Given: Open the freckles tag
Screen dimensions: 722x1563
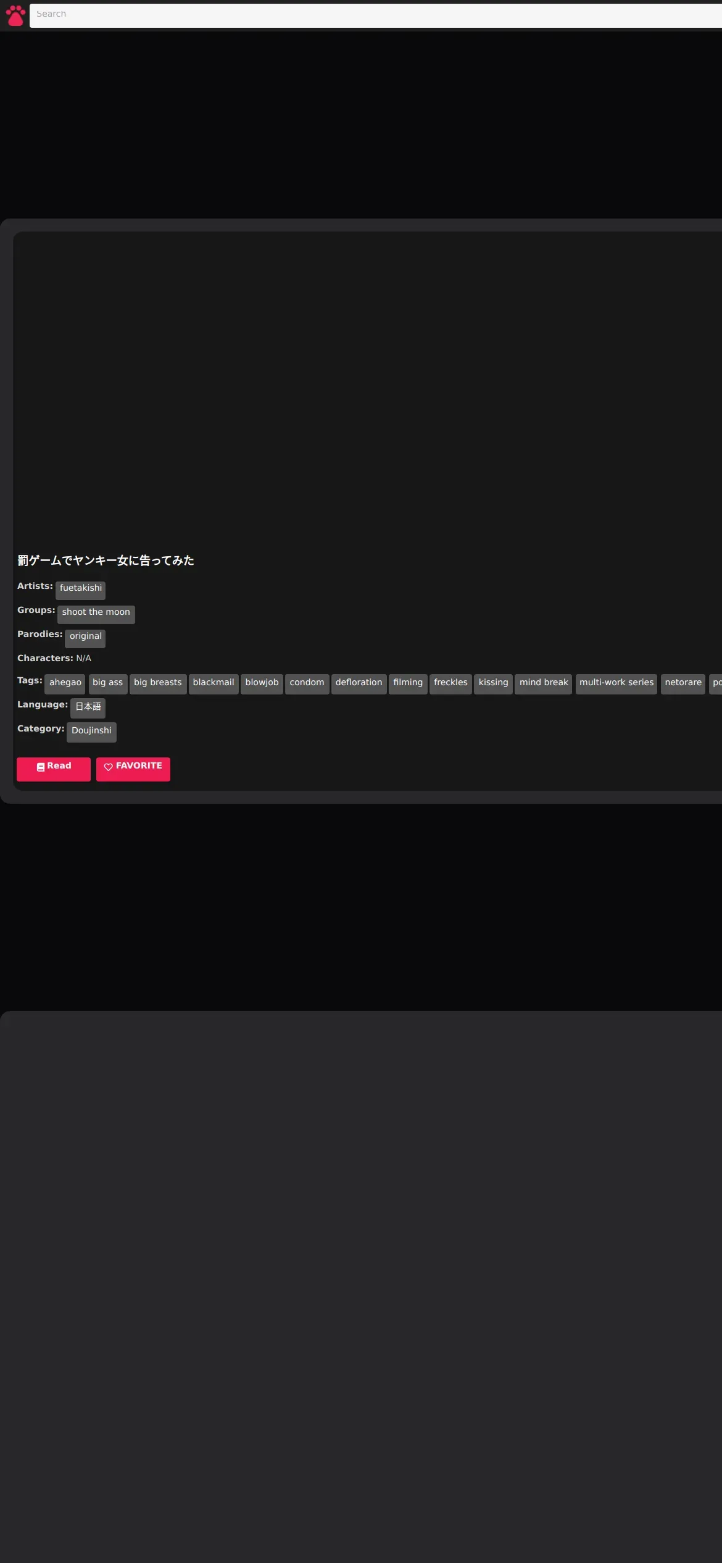Looking at the screenshot, I should coord(450,684).
